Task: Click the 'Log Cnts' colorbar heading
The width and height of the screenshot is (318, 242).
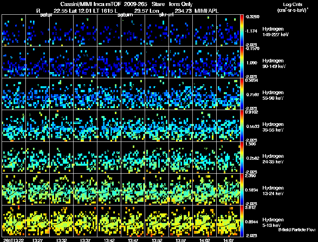Action: pos(293,4)
